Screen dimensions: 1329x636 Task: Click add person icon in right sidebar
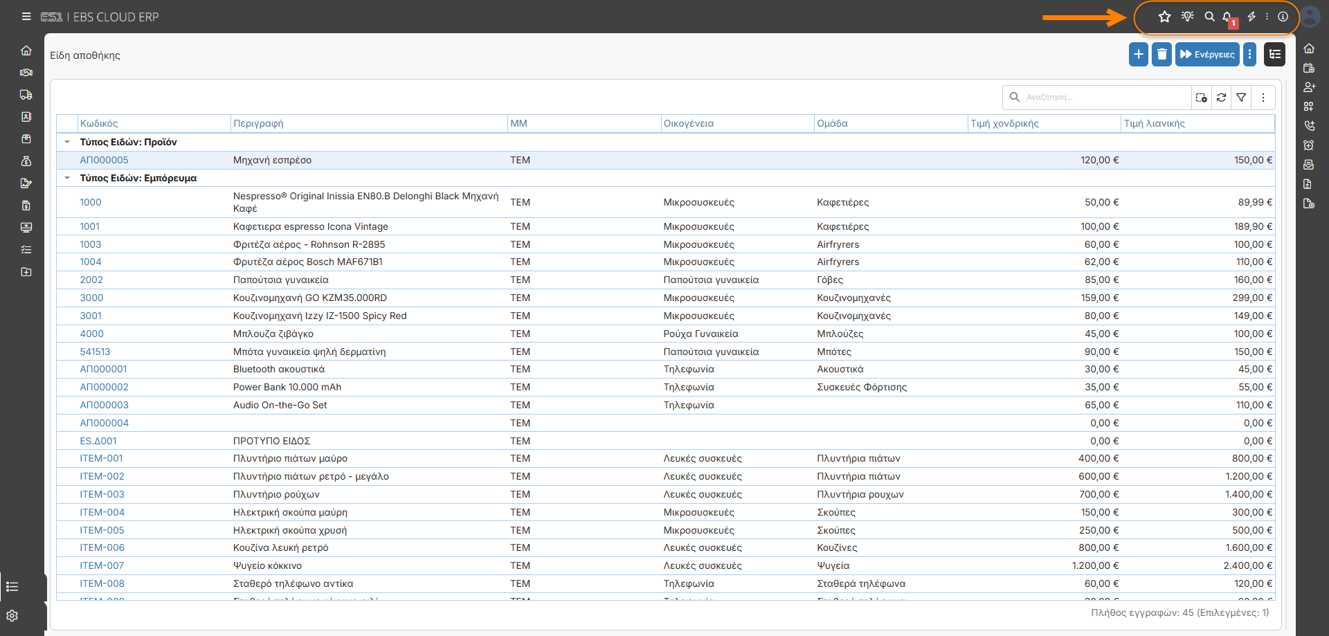1309,87
